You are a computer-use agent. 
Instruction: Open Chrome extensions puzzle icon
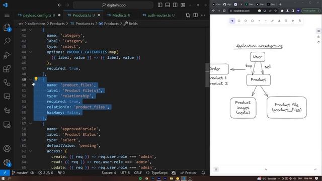(x=282, y=11)
